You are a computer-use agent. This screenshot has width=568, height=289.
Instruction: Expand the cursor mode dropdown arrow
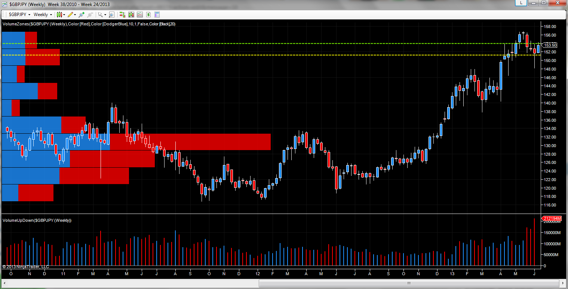[105, 15]
